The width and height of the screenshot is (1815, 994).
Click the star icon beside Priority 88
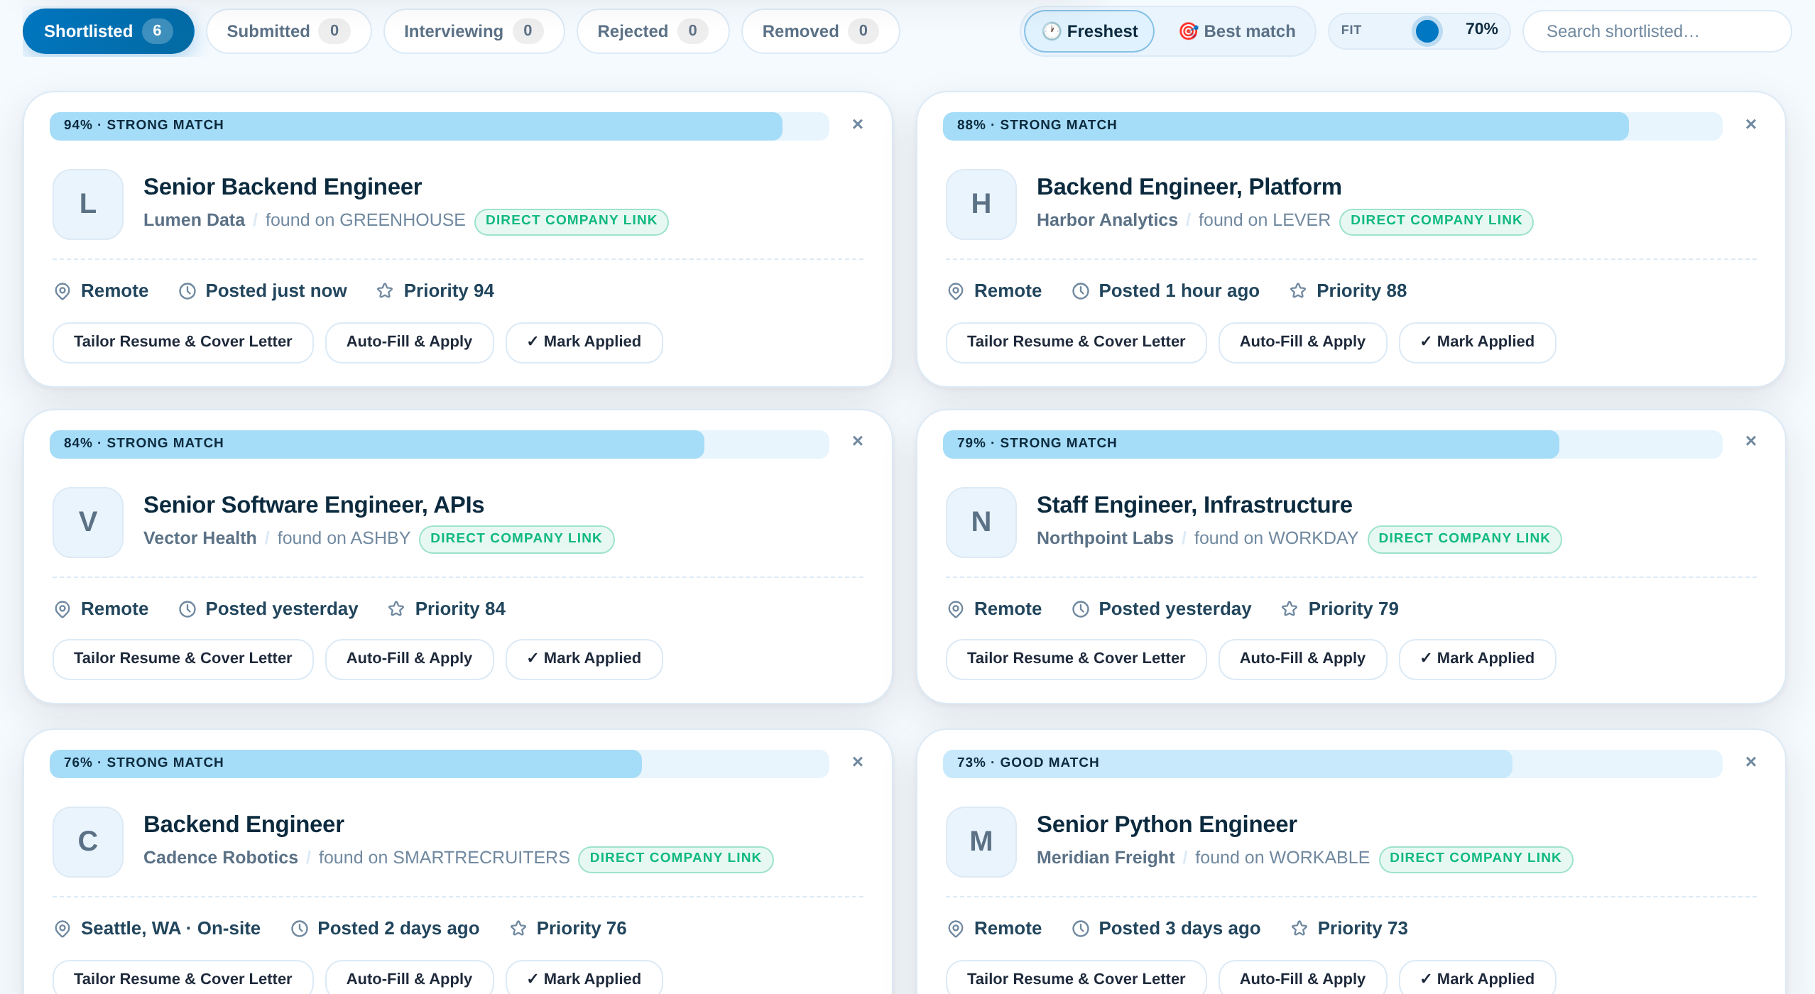coord(1298,291)
